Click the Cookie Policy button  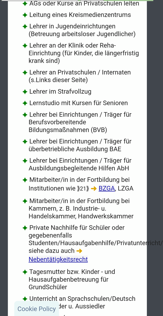37,309
